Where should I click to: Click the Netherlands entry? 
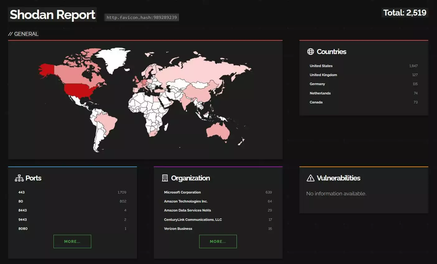(x=320, y=93)
